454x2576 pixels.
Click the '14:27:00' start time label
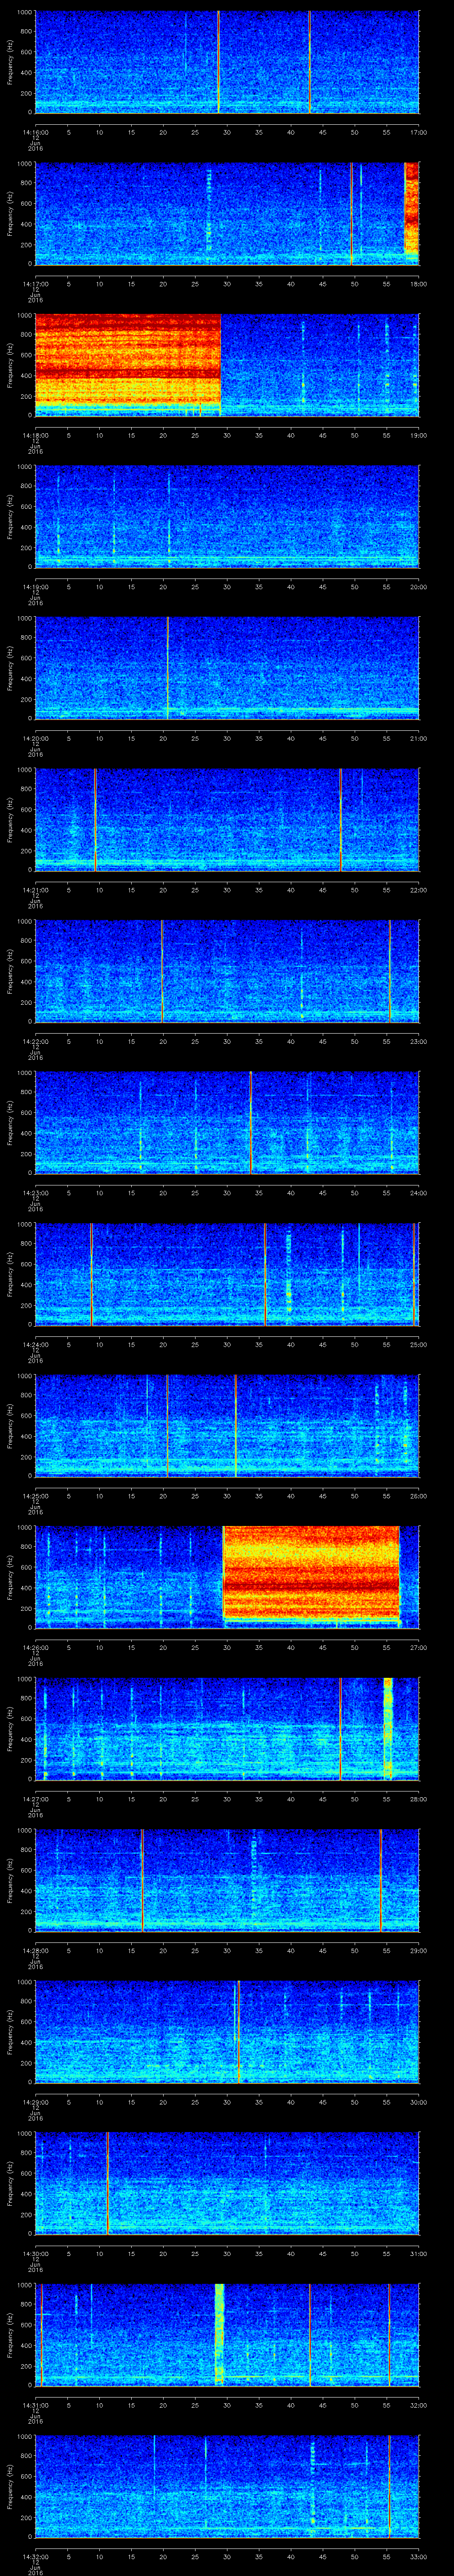point(36,1799)
